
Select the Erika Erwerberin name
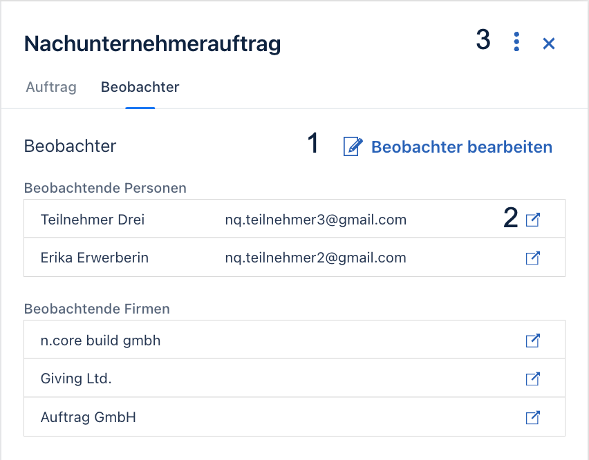pos(95,258)
